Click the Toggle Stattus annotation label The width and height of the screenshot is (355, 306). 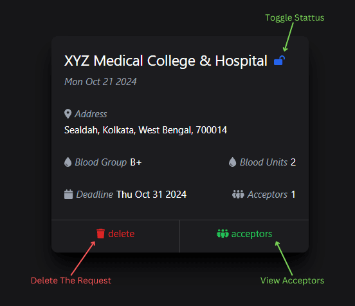pyautogui.click(x=295, y=17)
